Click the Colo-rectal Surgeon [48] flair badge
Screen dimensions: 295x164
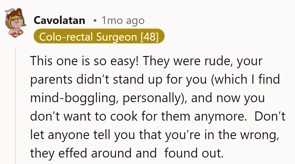[99, 37]
